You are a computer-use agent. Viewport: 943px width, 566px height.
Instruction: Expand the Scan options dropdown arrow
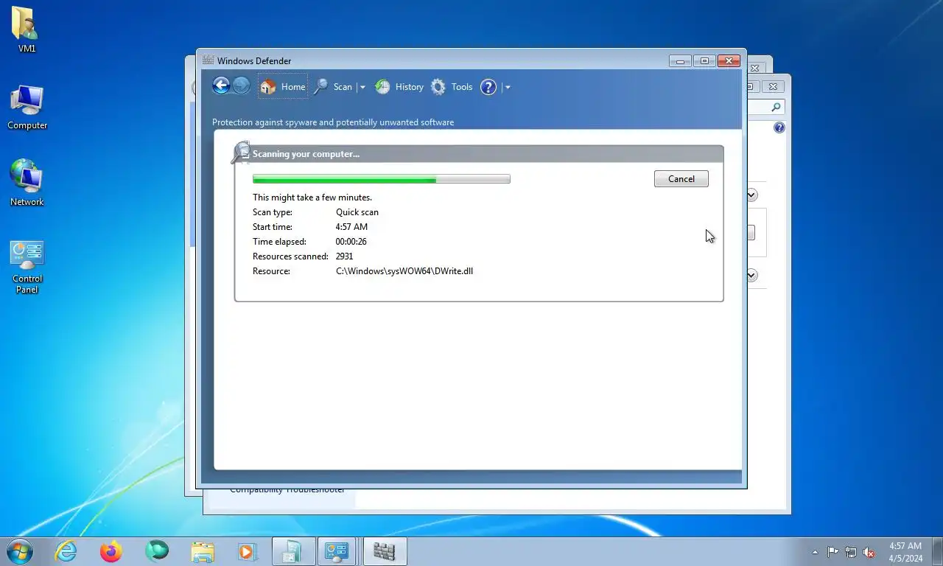tap(362, 87)
